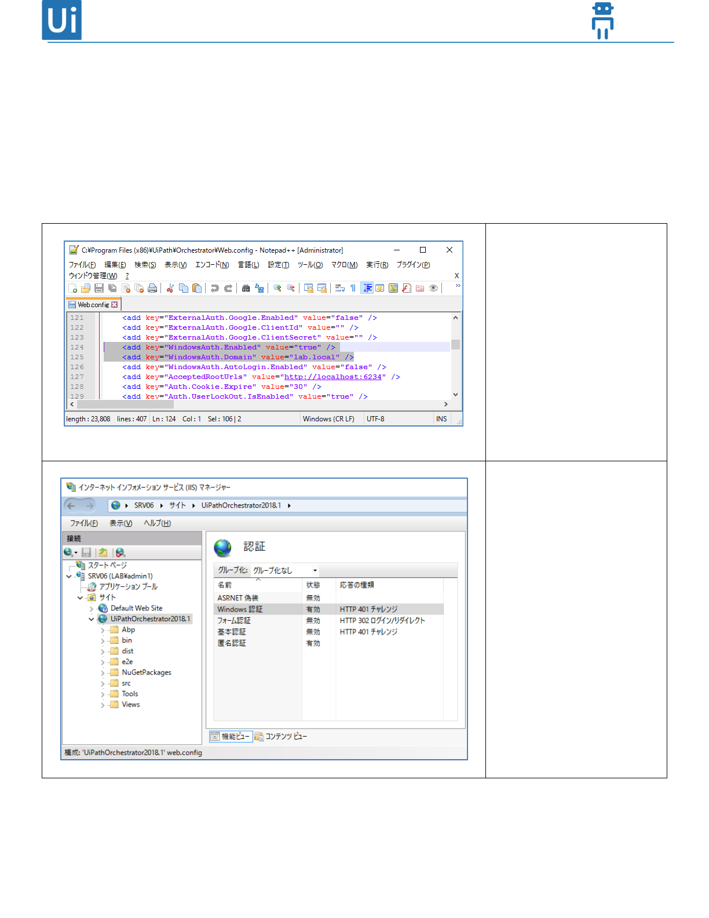
Task: Click the Save icon in Notepad++ toolbar
Action: (x=99, y=288)
